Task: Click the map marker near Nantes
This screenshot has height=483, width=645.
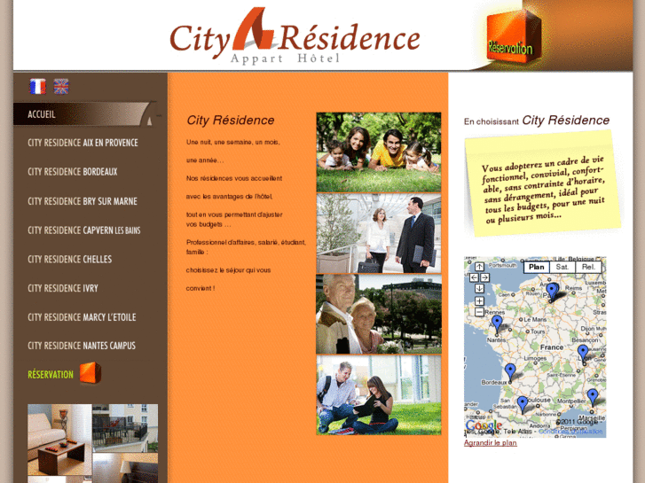Action: 498,323
